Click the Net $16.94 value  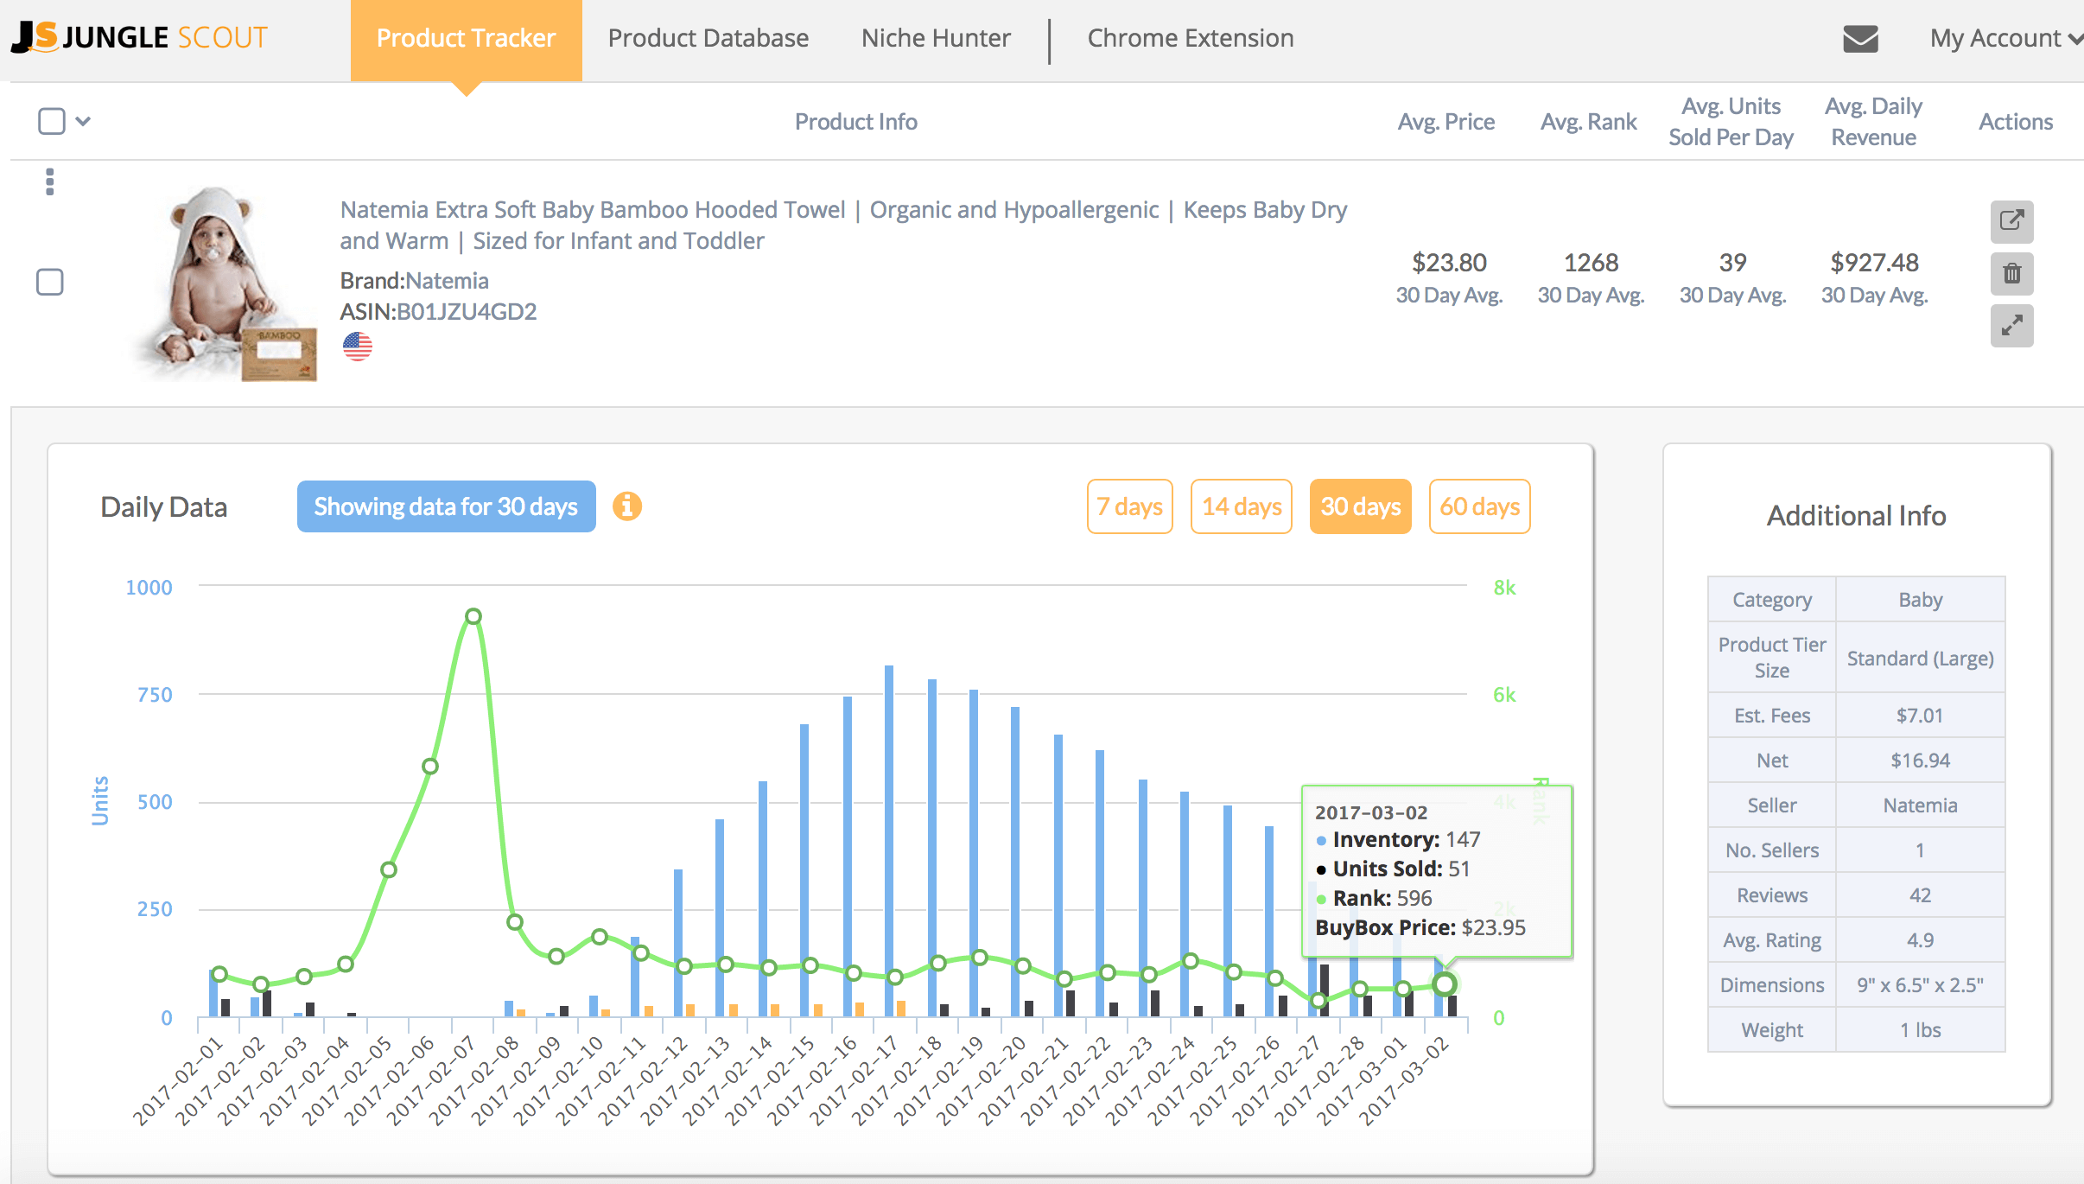[x=1920, y=760]
